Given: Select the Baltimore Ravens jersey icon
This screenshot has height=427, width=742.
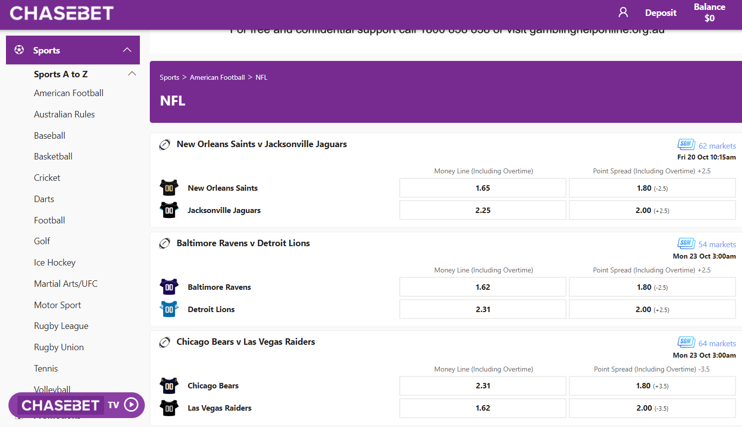Looking at the screenshot, I should coord(169,286).
